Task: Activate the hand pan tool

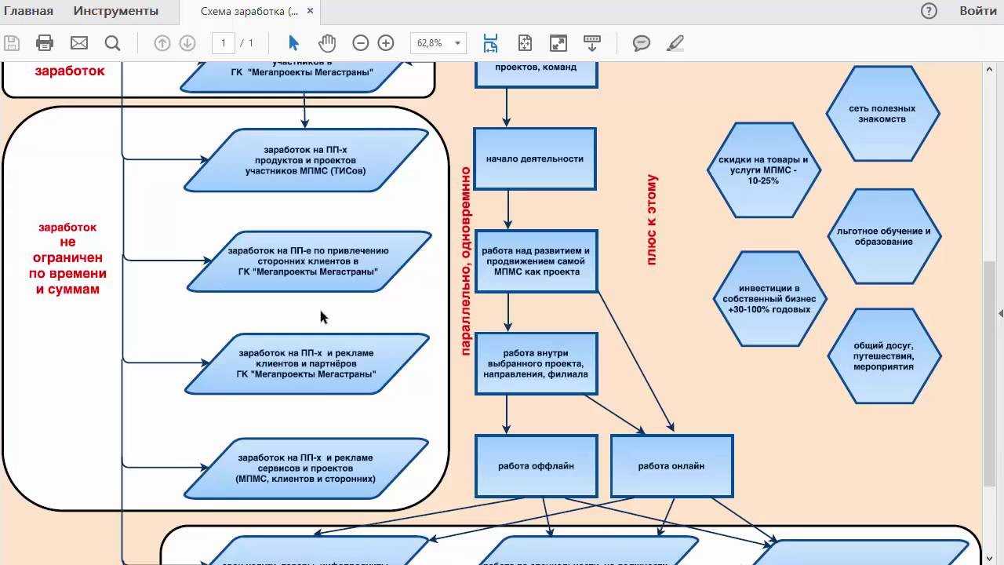Action: tap(327, 43)
